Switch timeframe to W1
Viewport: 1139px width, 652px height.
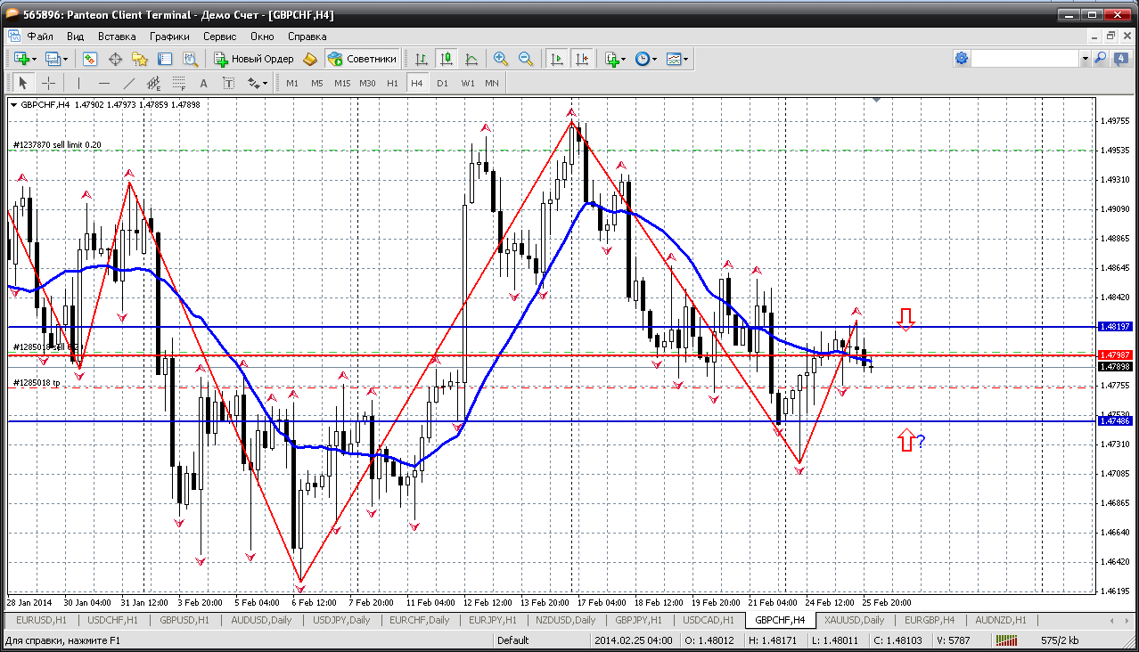pos(467,83)
